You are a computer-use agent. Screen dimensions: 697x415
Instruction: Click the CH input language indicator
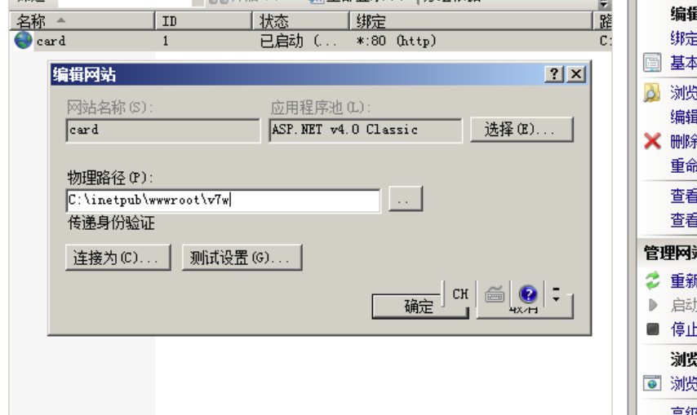[460, 294]
